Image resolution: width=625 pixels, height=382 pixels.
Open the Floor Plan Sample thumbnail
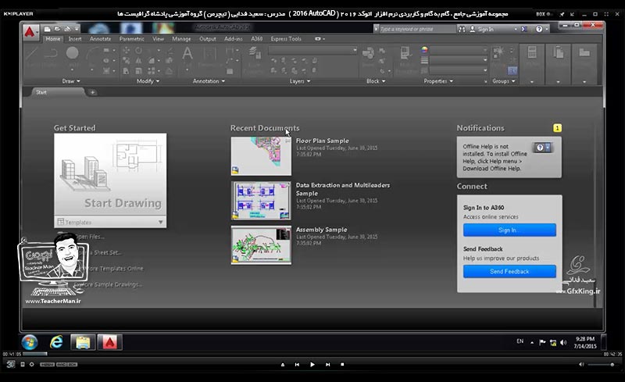click(261, 156)
